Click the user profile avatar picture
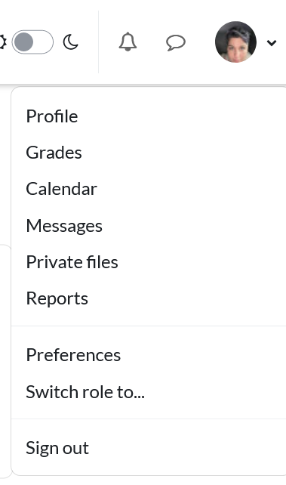 (x=235, y=42)
